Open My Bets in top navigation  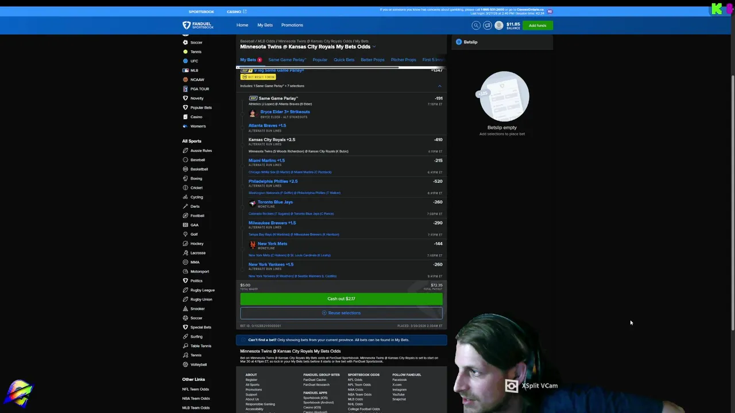(265, 25)
